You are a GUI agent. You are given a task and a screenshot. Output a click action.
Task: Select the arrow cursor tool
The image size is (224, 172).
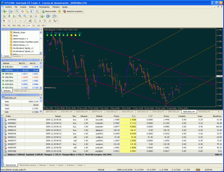(x=4, y=21)
